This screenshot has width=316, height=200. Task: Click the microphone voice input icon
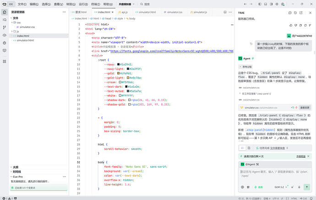tap(299, 187)
